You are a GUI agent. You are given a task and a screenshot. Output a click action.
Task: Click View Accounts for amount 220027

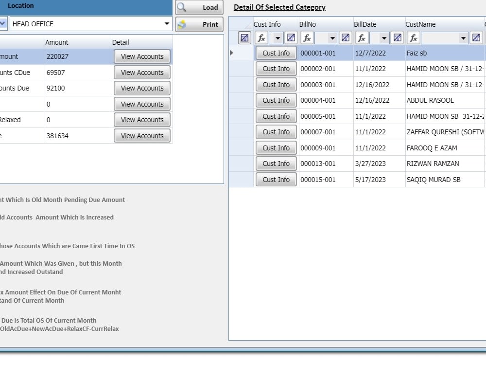point(142,56)
